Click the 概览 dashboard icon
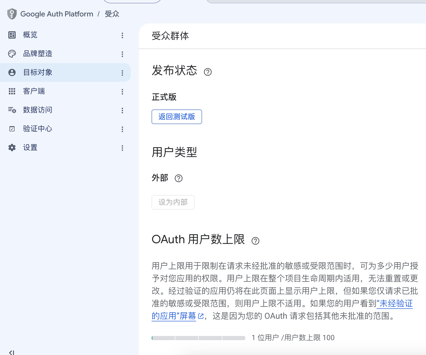Screen dimensions: 426x355 pyautogui.click(x=12, y=35)
